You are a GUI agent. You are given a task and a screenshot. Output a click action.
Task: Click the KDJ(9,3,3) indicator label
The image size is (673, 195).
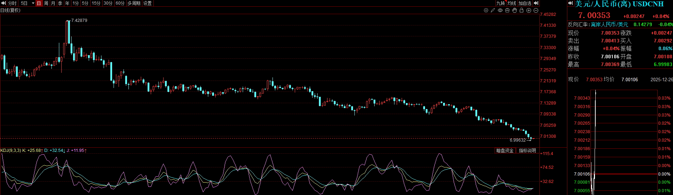pyautogui.click(x=11, y=150)
